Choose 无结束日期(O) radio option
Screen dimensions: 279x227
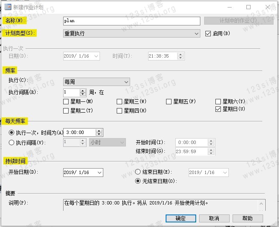coord(138,181)
